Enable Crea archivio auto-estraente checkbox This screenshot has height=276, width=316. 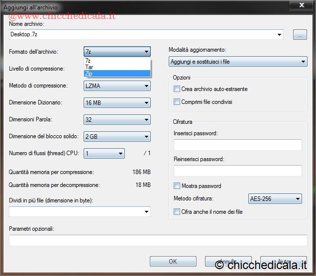click(177, 89)
